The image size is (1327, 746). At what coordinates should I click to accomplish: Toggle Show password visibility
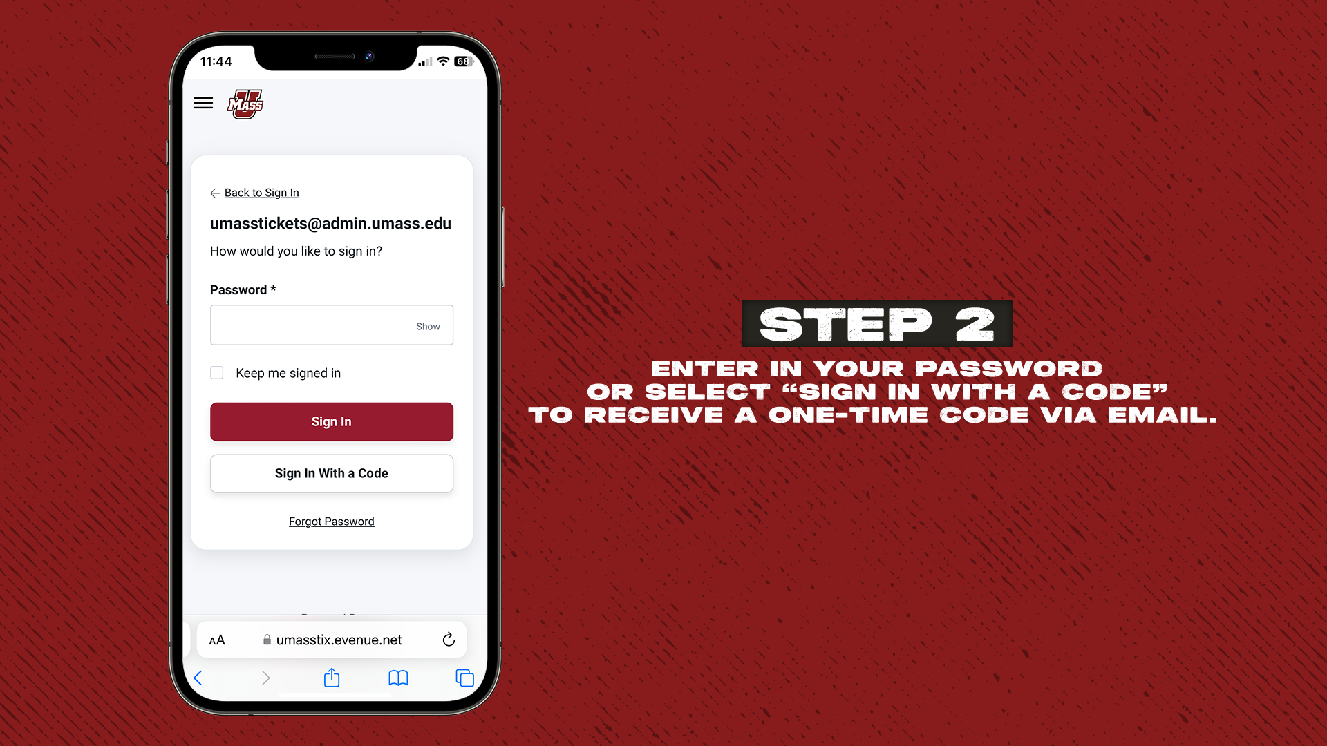point(427,326)
